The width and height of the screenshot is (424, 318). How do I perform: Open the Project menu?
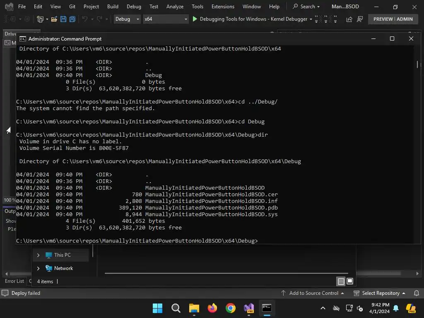pyautogui.click(x=91, y=7)
